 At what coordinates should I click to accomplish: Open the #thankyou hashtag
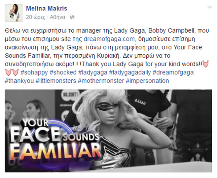[19, 81]
